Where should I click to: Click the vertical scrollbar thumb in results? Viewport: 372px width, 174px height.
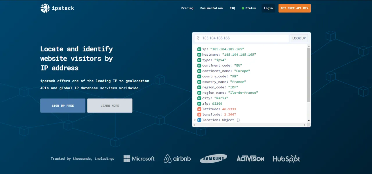coord(309,75)
